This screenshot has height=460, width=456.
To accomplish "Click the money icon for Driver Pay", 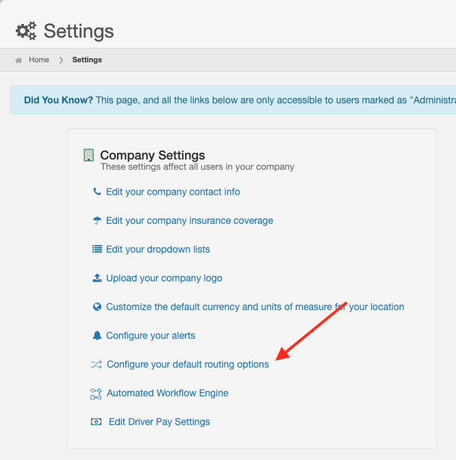I will click(x=96, y=422).
